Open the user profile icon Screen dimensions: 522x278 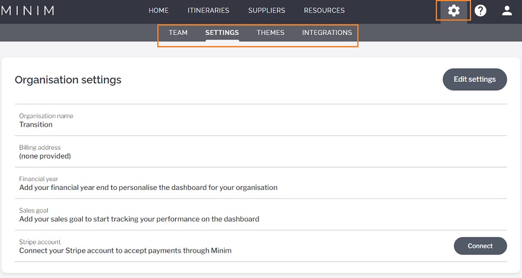(x=507, y=11)
